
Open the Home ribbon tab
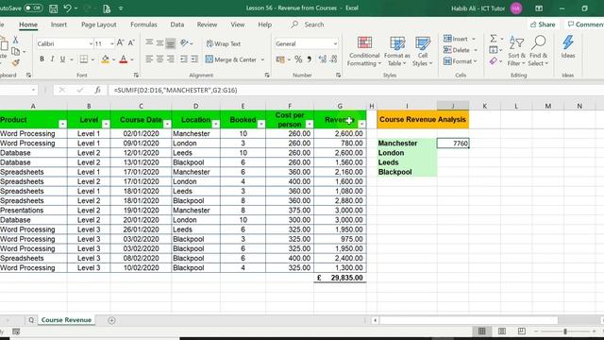28,25
